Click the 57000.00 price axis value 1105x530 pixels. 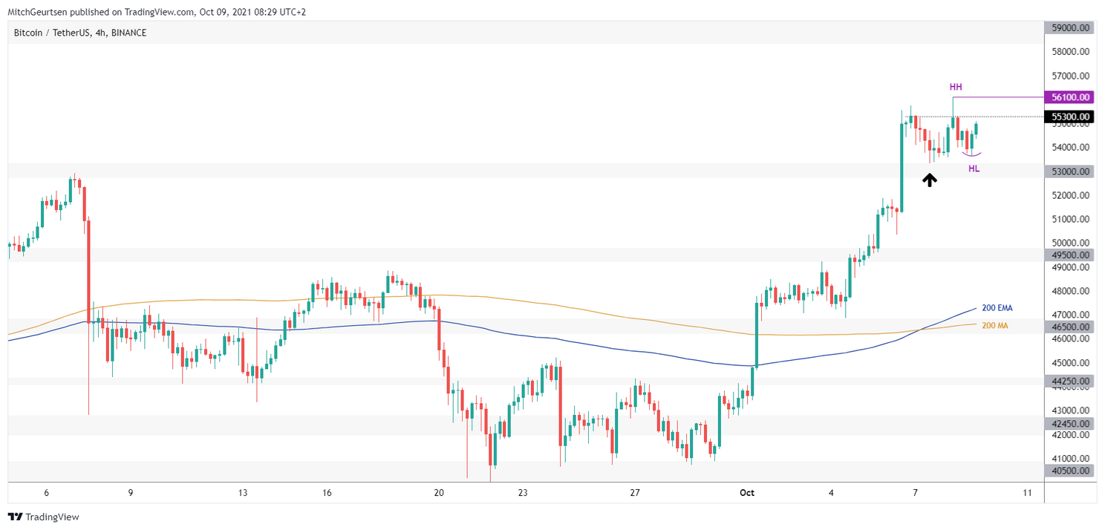coord(1070,76)
